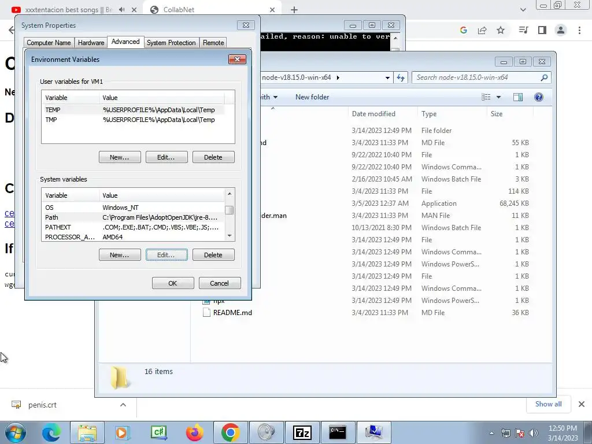The image size is (592, 444).
Task: Close the downloads bar
Action: click(582, 404)
